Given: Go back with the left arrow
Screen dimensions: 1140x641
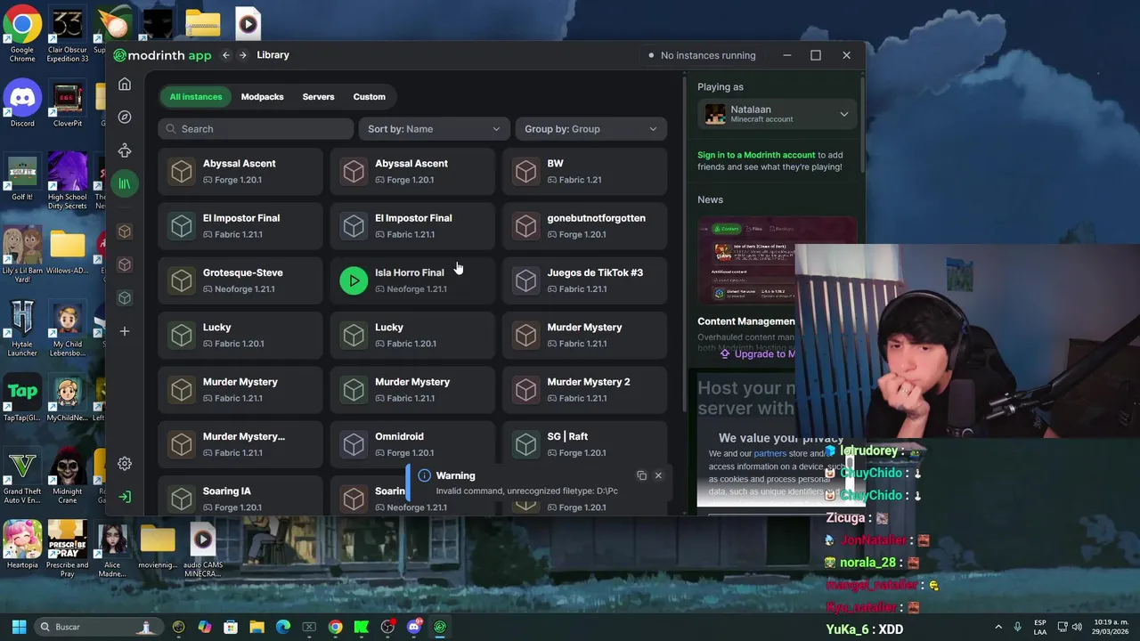Looking at the screenshot, I should tap(226, 55).
